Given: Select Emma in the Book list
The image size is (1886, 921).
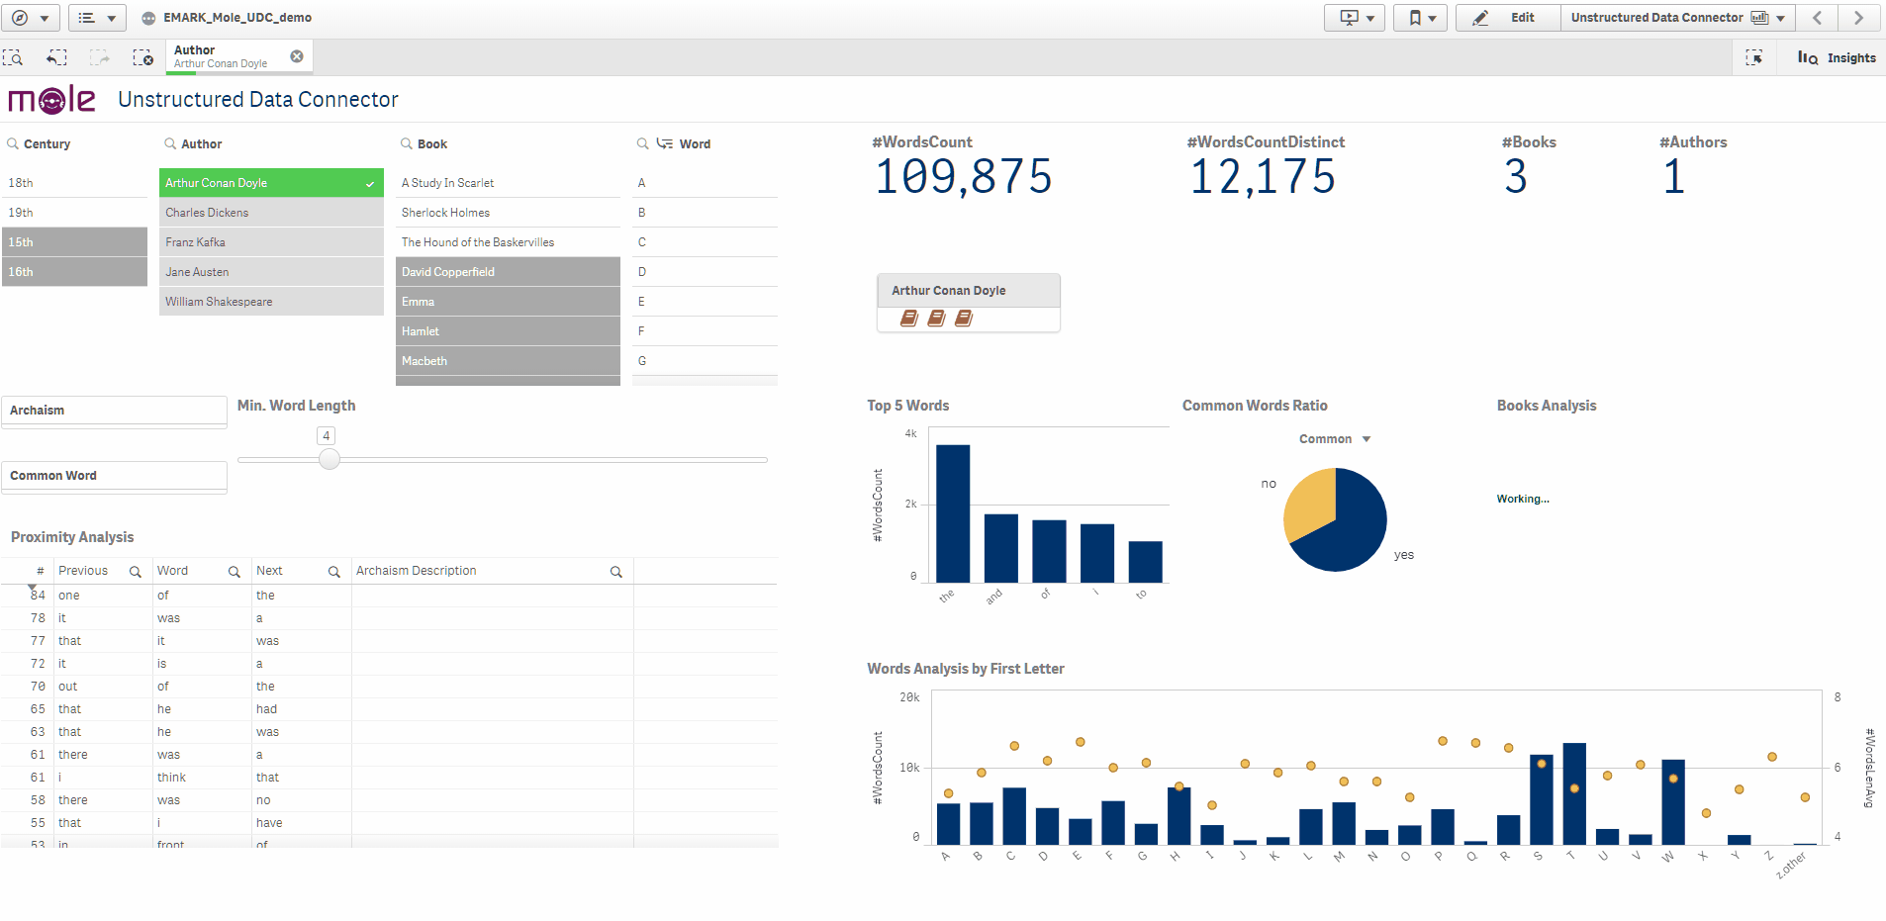Looking at the screenshot, I should click(508, 302).
